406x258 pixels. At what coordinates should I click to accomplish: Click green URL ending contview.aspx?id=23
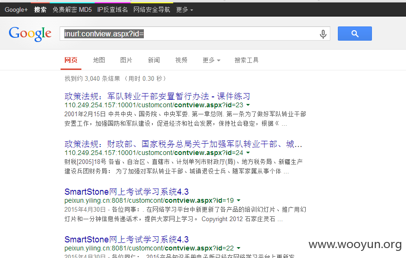[x=154, y=105]
